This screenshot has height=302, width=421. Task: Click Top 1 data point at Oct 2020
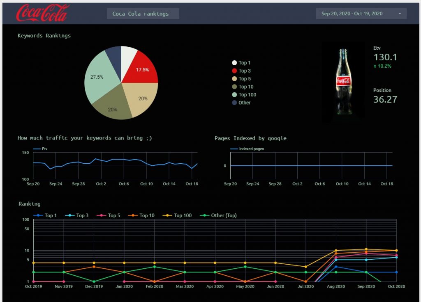[x=396, y=272]
